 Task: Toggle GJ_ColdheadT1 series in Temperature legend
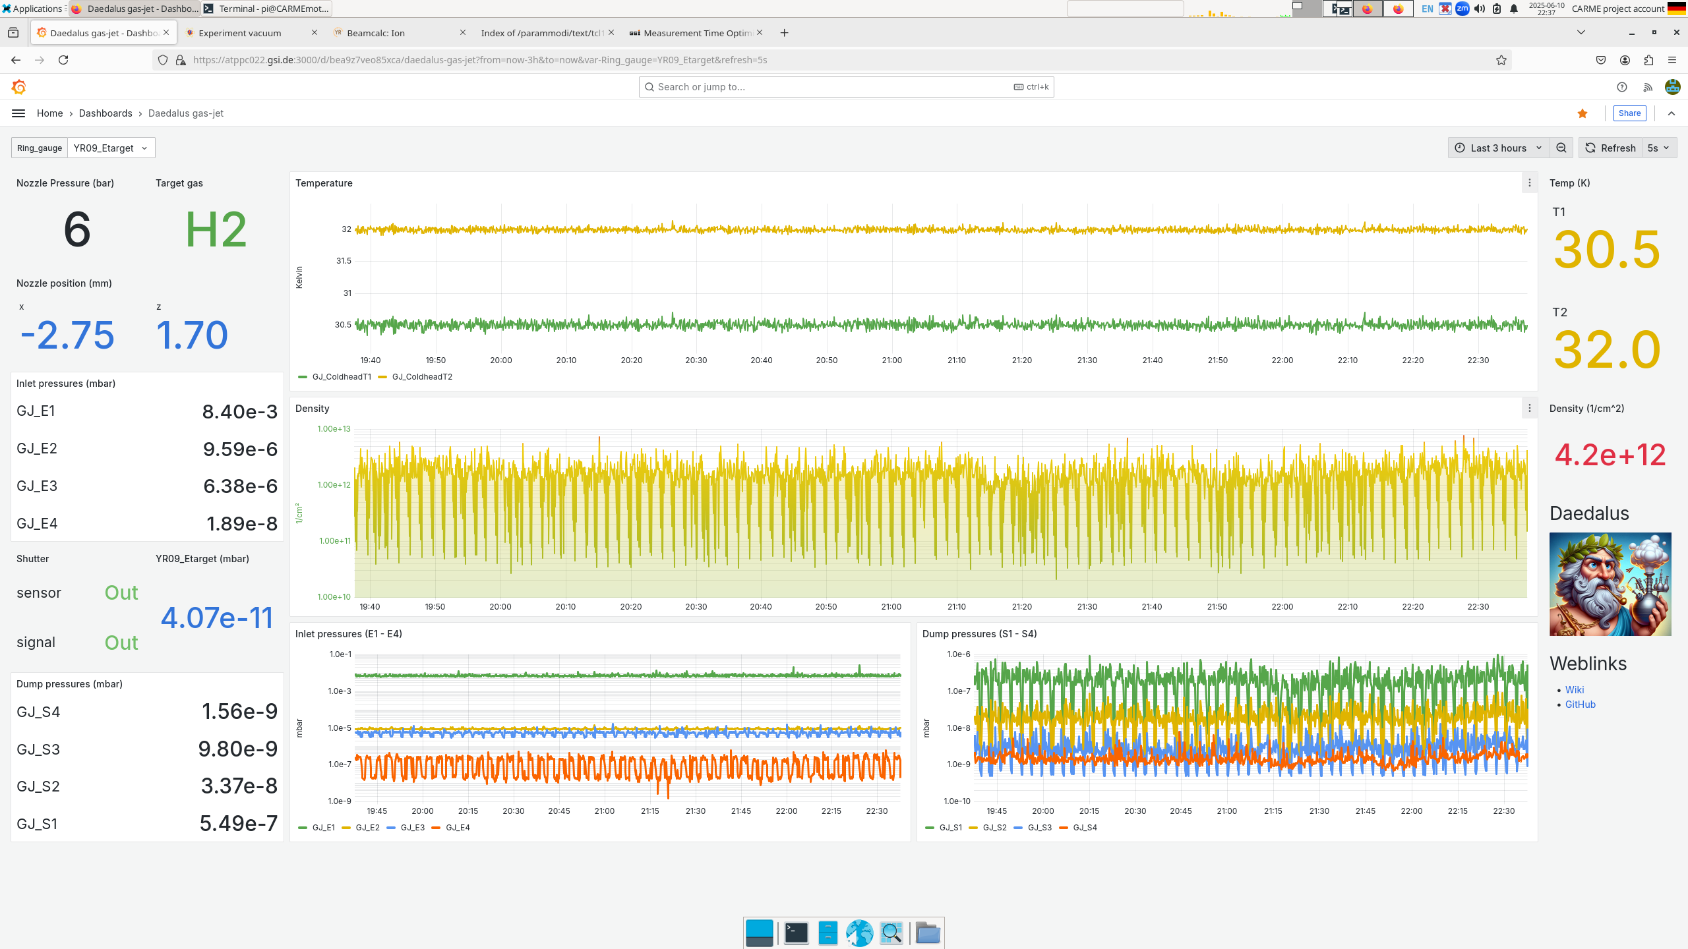tap(341, 376)
